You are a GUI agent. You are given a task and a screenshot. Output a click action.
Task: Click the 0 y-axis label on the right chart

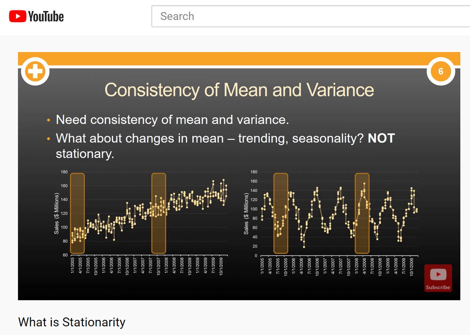click(255, 255)
